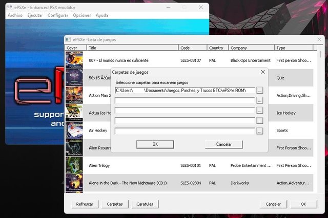328x218 pixels.
Task: Click the Caratulas button
Action: 145,204
